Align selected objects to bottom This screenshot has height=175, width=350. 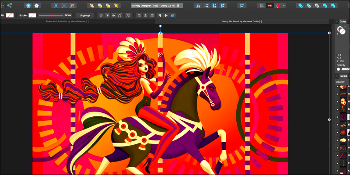(x=172, y=15)
